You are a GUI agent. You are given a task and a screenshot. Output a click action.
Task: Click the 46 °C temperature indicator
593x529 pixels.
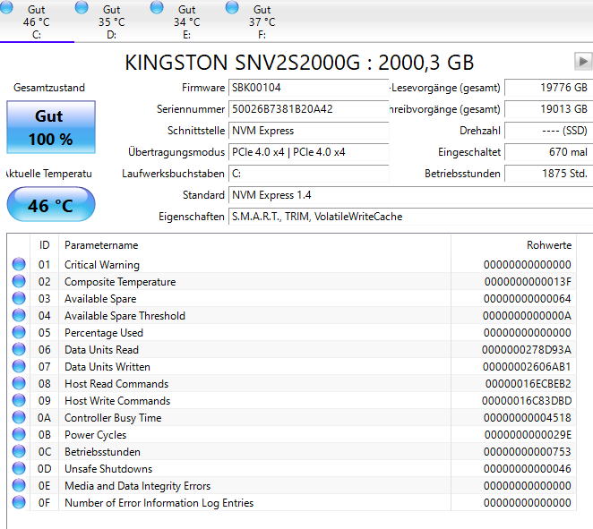51,204
